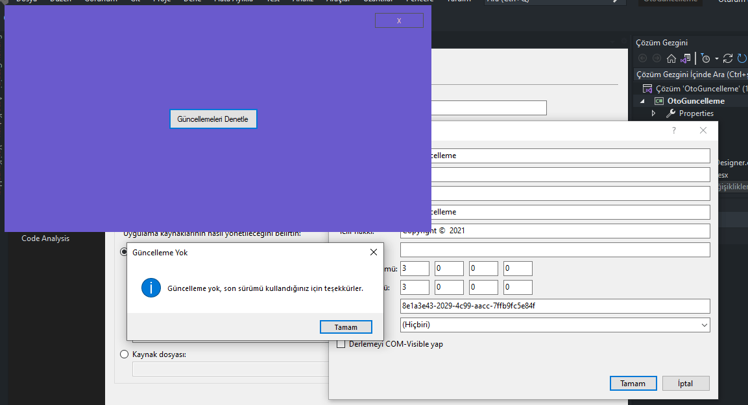The width and height of the screenshot is (748, 405).
Task: Click the wide text field behind purple form
Action: pos(489,108)
